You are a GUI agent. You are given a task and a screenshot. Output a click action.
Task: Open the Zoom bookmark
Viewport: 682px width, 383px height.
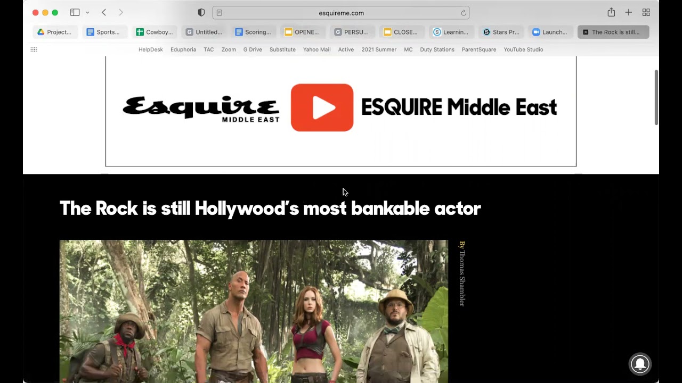pyautogui.click(x=229, y=49)
